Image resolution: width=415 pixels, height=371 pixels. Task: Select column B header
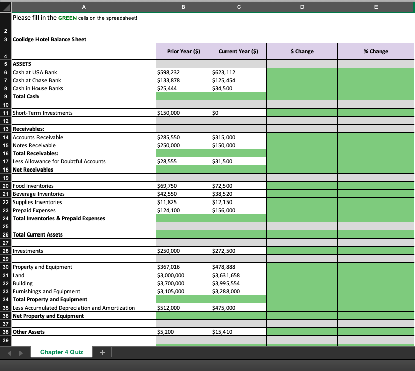click(x=183, y=7)
